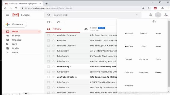Click the apps panel scrollbar
Screen dimensions: 170x95
(x=169, y=54)
